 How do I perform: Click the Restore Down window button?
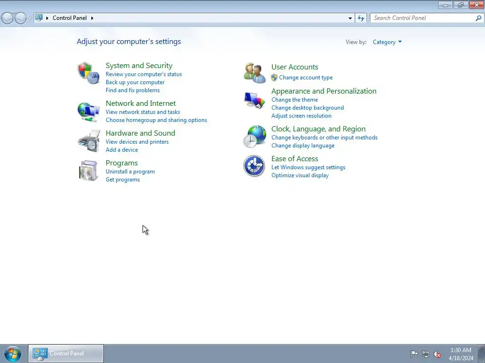coord(461,5)
